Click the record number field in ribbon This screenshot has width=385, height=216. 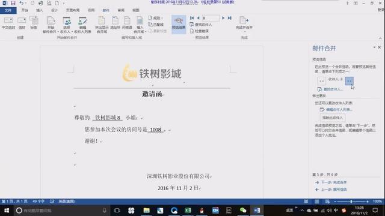[211, 18]
